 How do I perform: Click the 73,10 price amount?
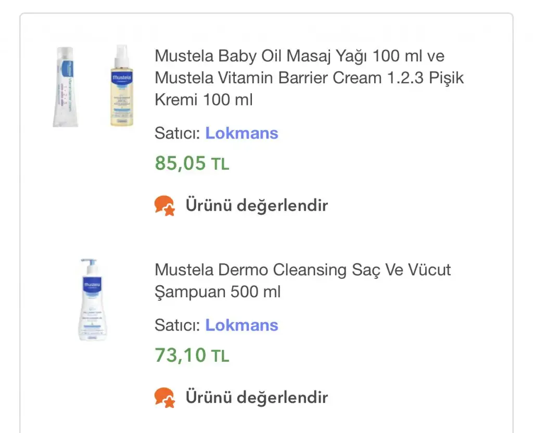tap(180, 356)
